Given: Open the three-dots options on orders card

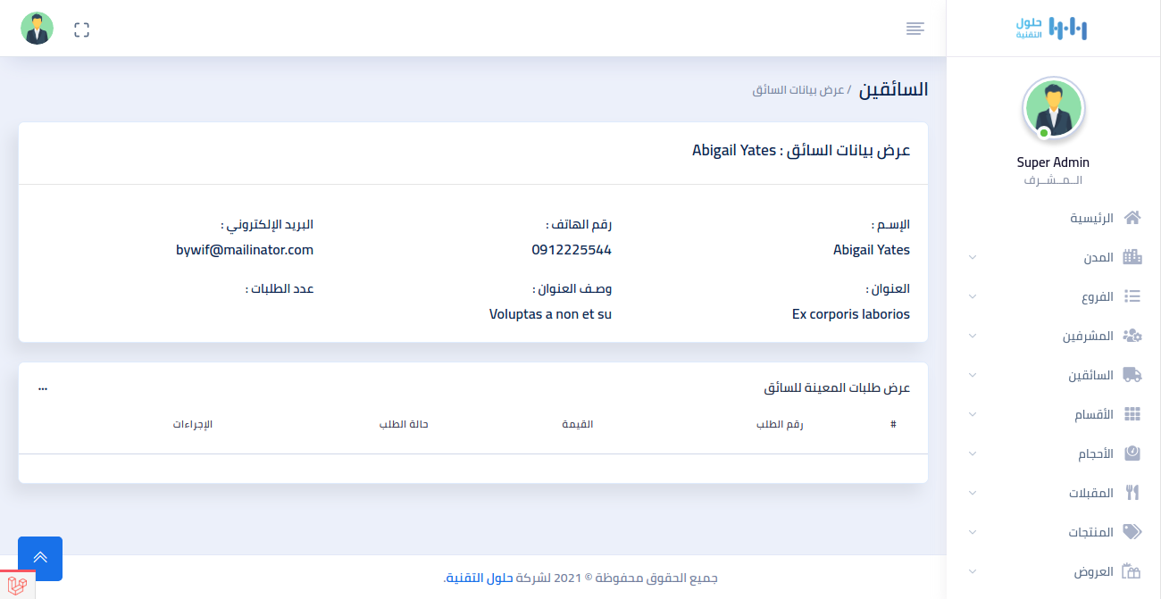Looking at the screenshot, I should point(43,388).
